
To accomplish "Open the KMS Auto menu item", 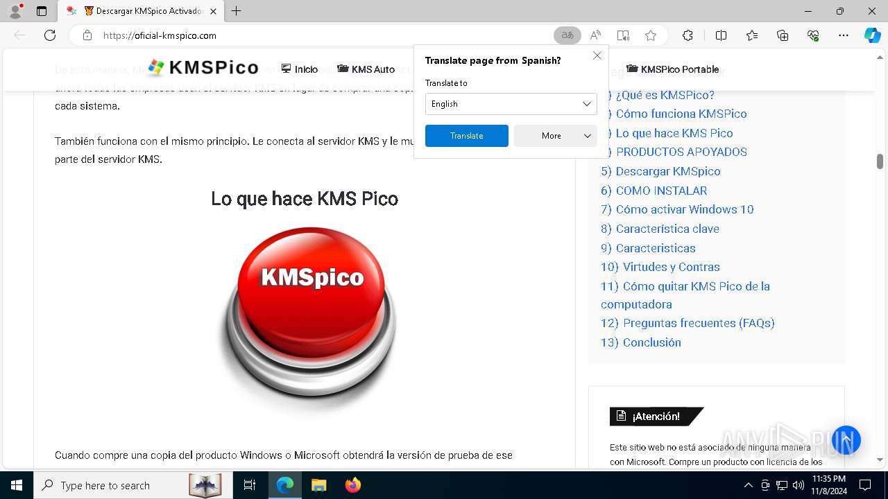I will 366,69.
